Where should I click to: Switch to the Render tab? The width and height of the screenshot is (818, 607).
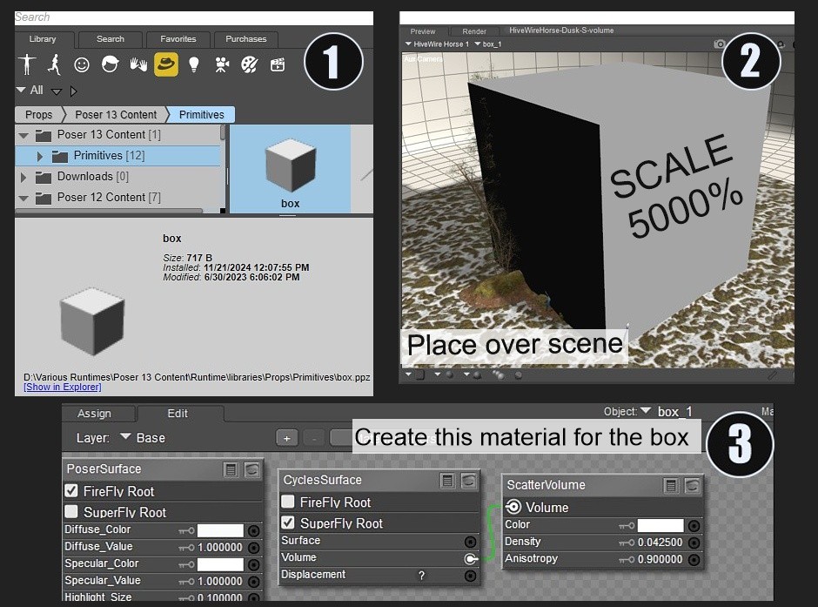(474, 30)
